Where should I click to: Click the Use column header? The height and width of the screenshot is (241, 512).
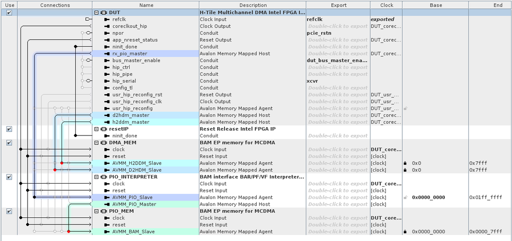pyautogui.click(x=9, y=5)
